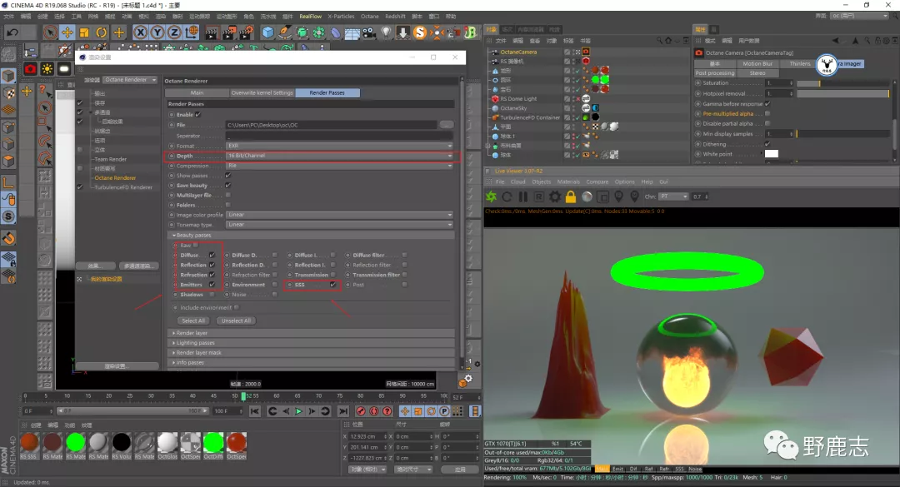The height and width of the screenshot is (487, 900).
Task: Click the add cube primitive icon
Action: pos(268,32)
